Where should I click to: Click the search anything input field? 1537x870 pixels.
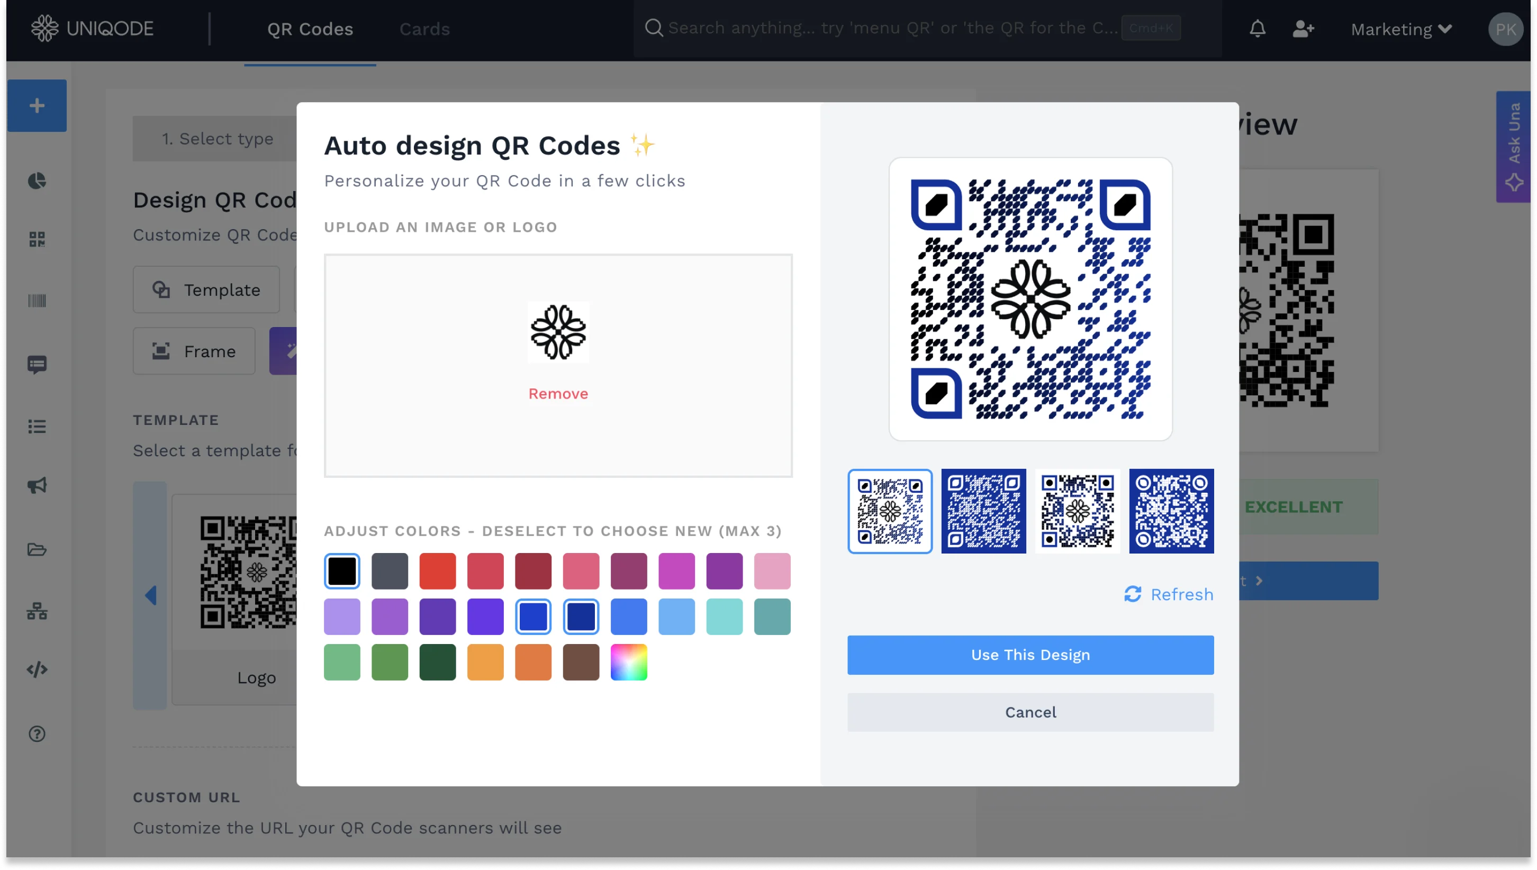pos(893,28)
